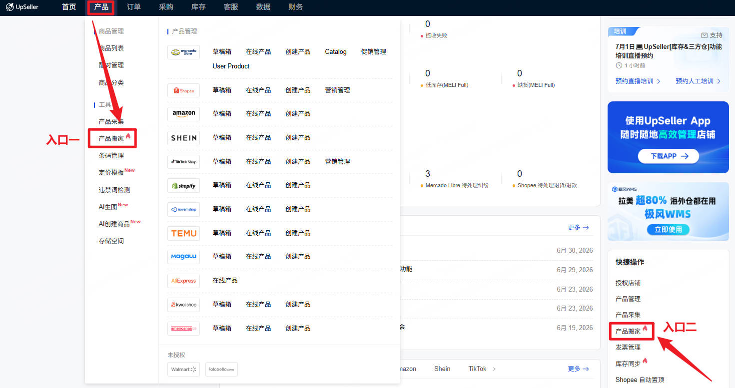Open SHEIN 草稿箱
735x388 pixels.
pyautogui.click(x=222, y=137)
